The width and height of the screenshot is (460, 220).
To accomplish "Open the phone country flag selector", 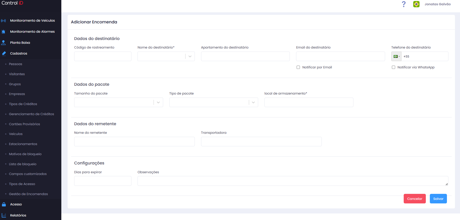I will [396, 56].
